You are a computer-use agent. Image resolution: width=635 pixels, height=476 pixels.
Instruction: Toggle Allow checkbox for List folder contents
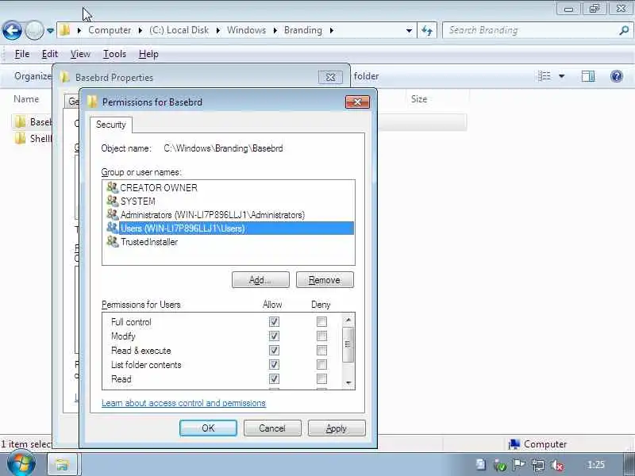[274, 365]
